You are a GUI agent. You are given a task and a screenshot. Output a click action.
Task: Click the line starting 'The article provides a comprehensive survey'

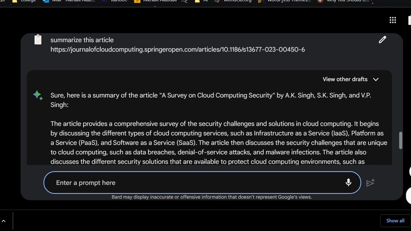coord(215,124)
